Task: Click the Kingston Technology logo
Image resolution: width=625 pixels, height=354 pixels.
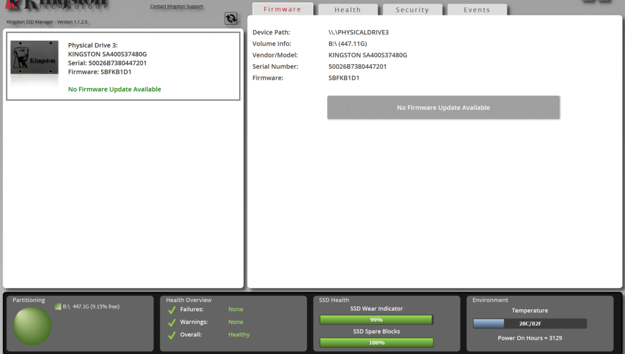Action: click(57, 5)
